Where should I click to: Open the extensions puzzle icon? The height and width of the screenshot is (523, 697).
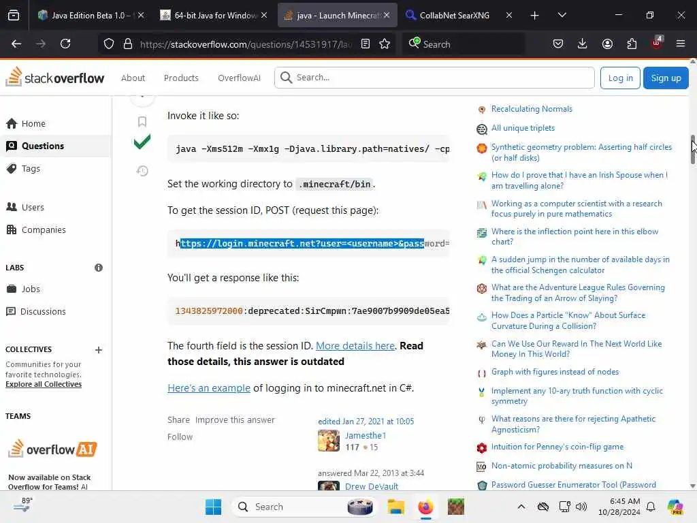(632, 44)
